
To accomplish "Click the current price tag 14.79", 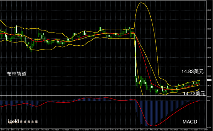I will coord(209,80).
